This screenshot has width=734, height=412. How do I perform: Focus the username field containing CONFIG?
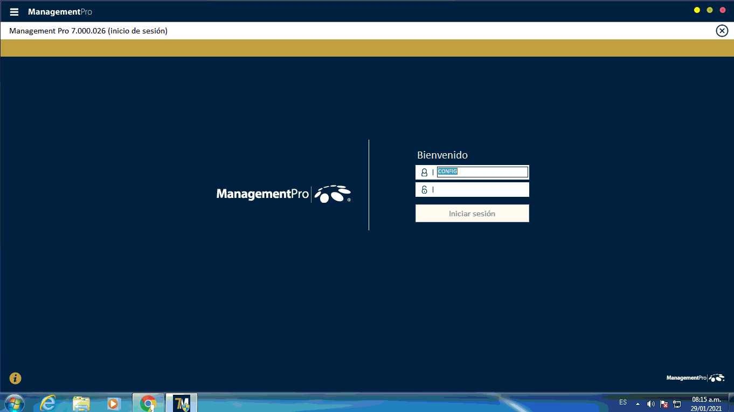tap(482, 172)
